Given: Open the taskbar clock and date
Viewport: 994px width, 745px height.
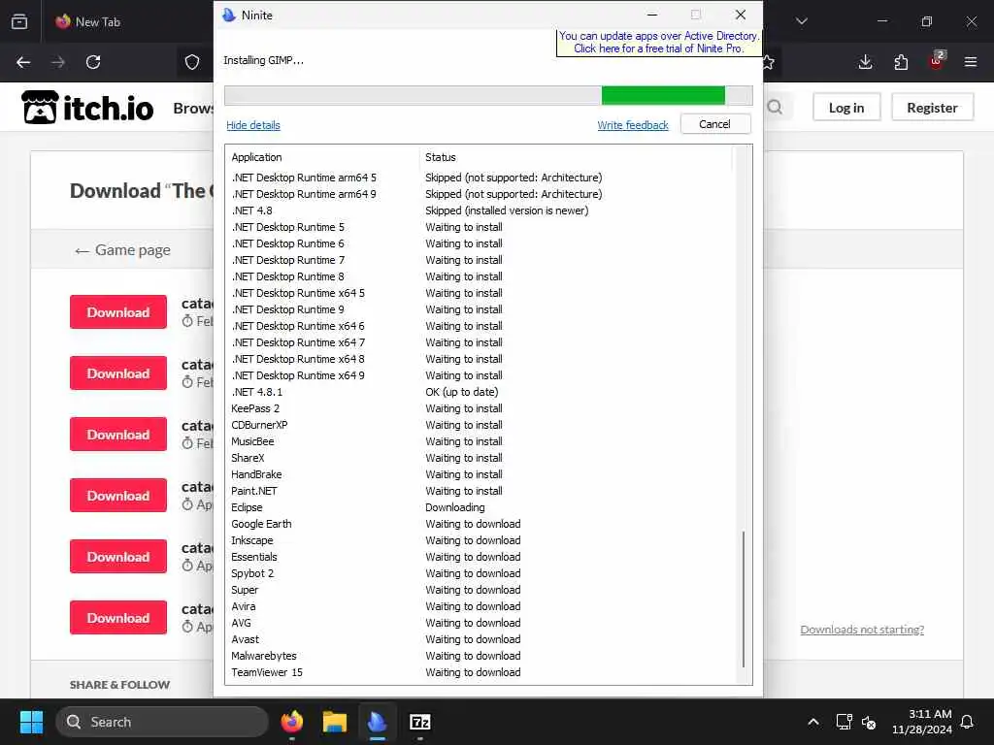Looking at the screenshot, I should tap(922, 722).
